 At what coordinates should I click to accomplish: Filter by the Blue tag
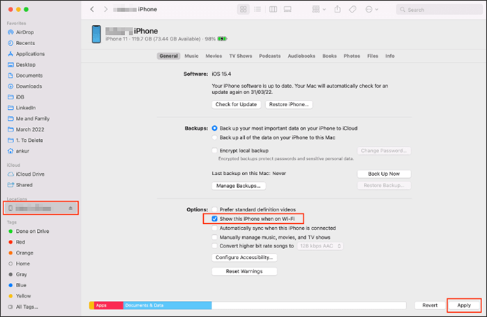click(21, 285)
